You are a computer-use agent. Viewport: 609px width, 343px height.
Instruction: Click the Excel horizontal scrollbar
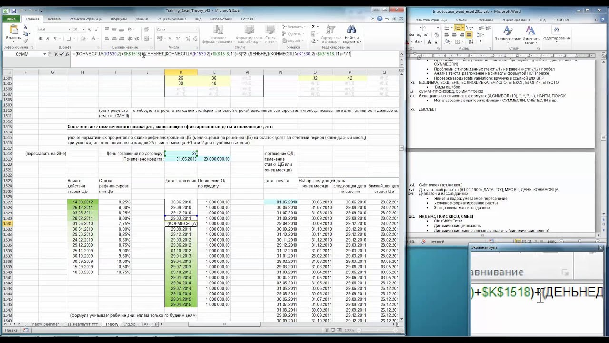pos(224,324)
